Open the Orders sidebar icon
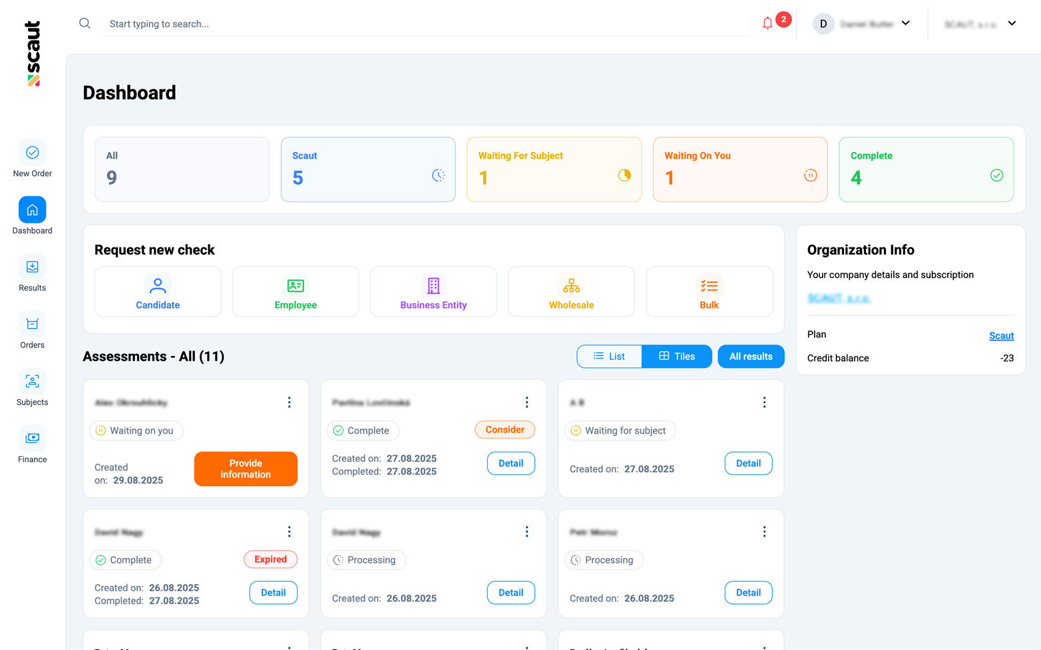Viewport: 1041px width, 650px height. pos(32,325)
